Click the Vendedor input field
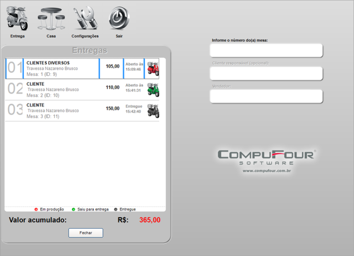Viewport: 354px width, 256px height. tap(266, 96)
